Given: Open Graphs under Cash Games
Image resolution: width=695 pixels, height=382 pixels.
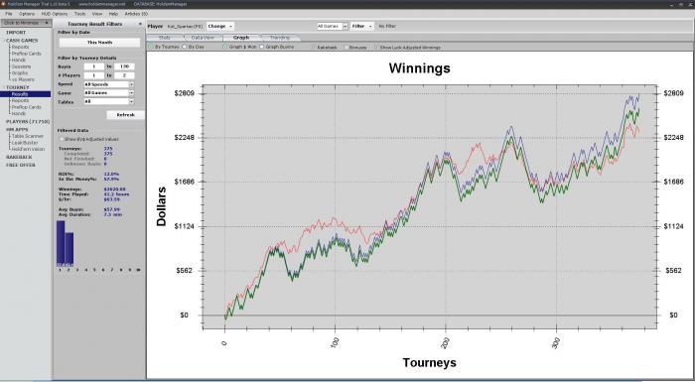Looking at the screenshot, I should (x=20, y=73).
